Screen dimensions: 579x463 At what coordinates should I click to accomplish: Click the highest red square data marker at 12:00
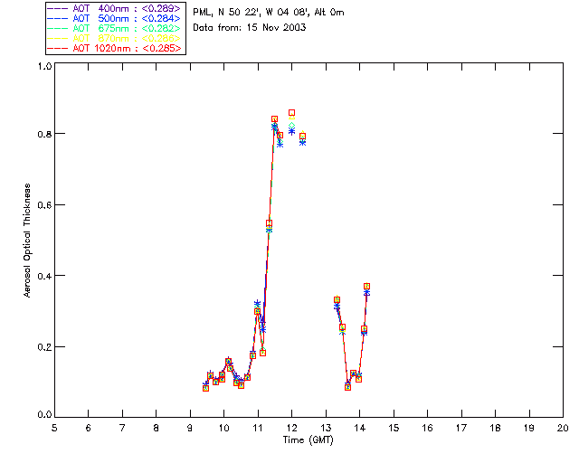[291, 113]
